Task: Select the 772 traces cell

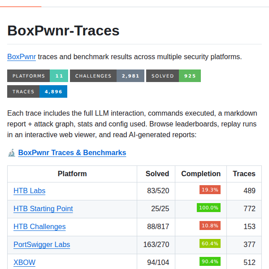Action: pos(244,209)
